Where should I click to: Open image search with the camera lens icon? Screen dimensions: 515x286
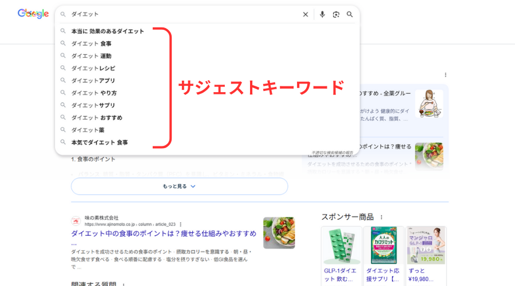pyautogui.click(x=336, y=14)
